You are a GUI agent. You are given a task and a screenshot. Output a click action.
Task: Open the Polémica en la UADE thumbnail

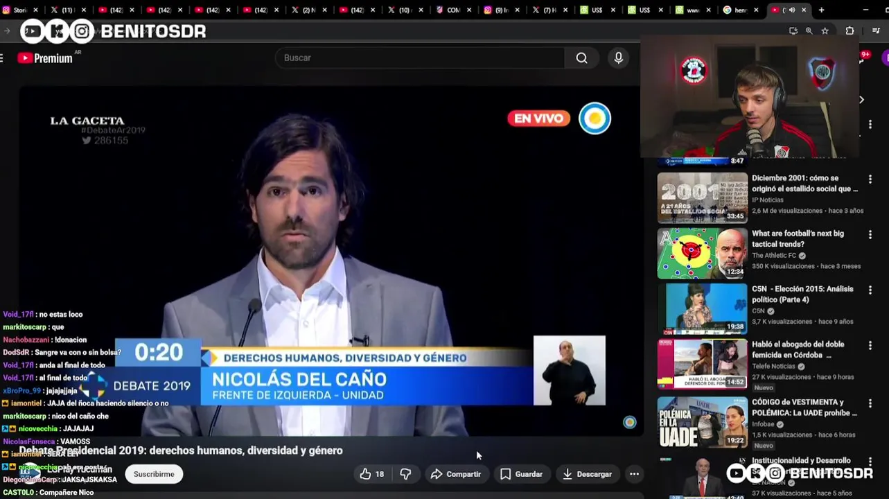click(x=703, y=422)
